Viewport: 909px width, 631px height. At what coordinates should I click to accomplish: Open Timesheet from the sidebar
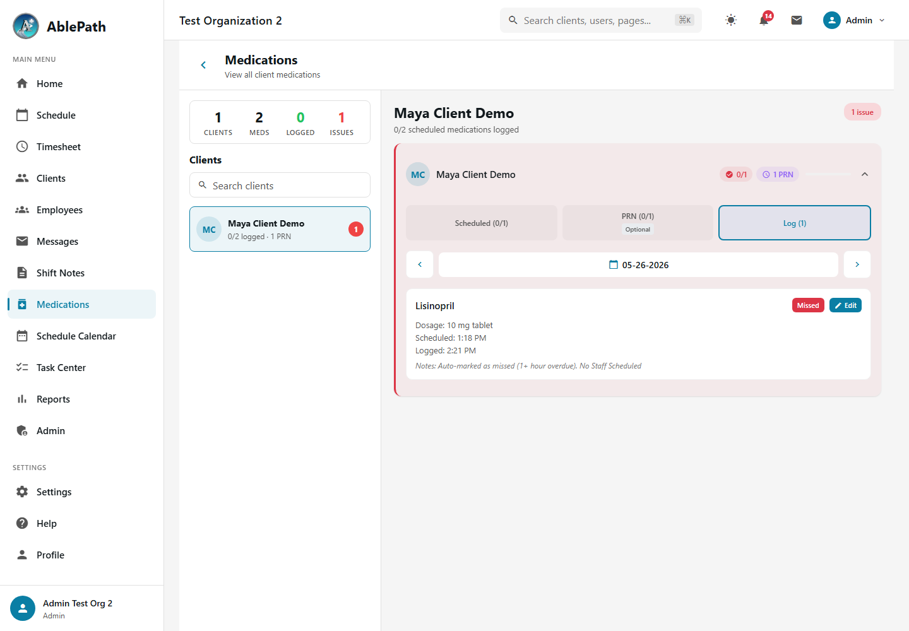81,146
